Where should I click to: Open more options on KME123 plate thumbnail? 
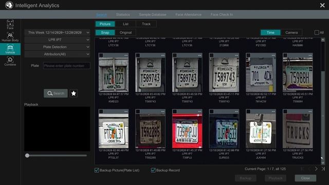[126, 55]
